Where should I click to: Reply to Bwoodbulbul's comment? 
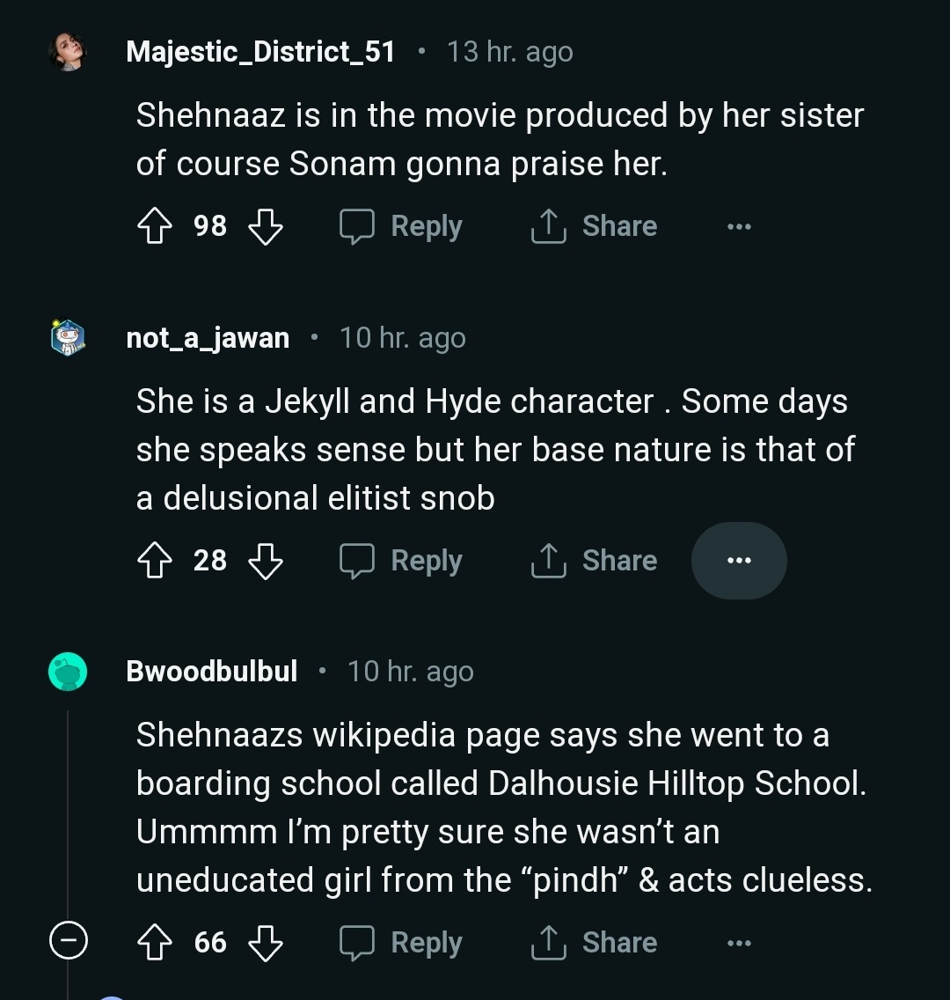click(402, 943)
